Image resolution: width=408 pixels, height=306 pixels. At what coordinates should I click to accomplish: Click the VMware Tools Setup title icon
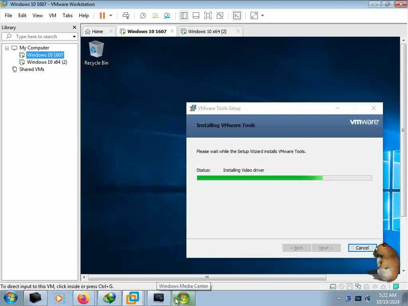pos(193,108)
